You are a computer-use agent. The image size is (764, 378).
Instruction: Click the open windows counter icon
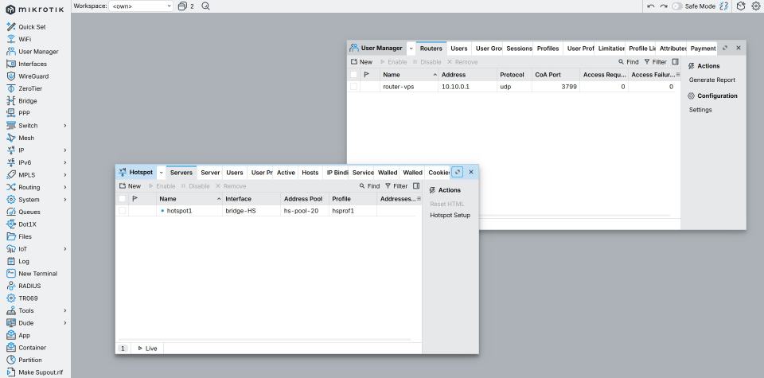pos(185,6)
